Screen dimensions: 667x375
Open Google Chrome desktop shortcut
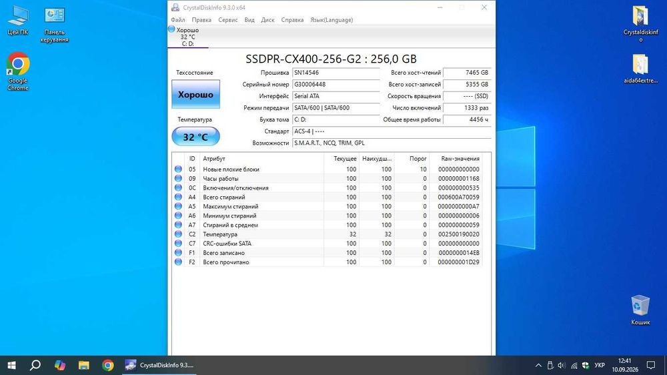click(x=18, y=72)
